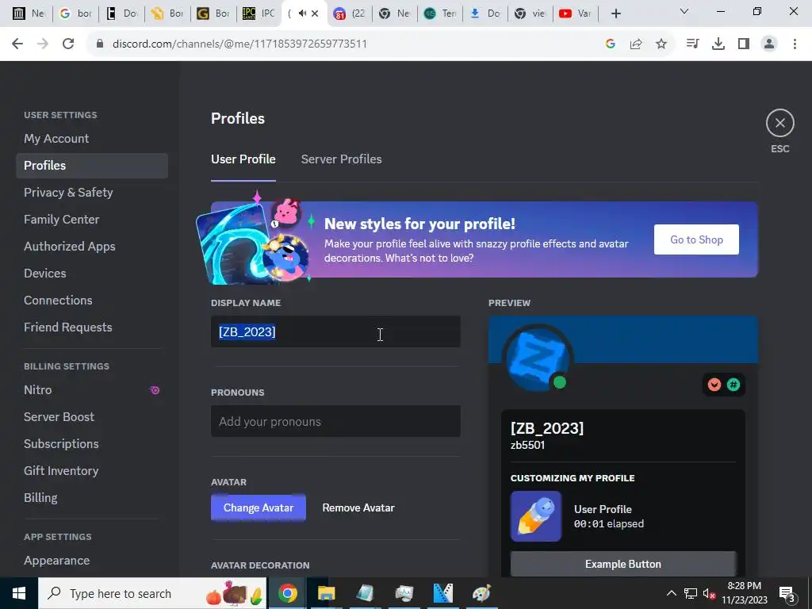
Task: Open the media control playlist icon
Action: [692, 44]
